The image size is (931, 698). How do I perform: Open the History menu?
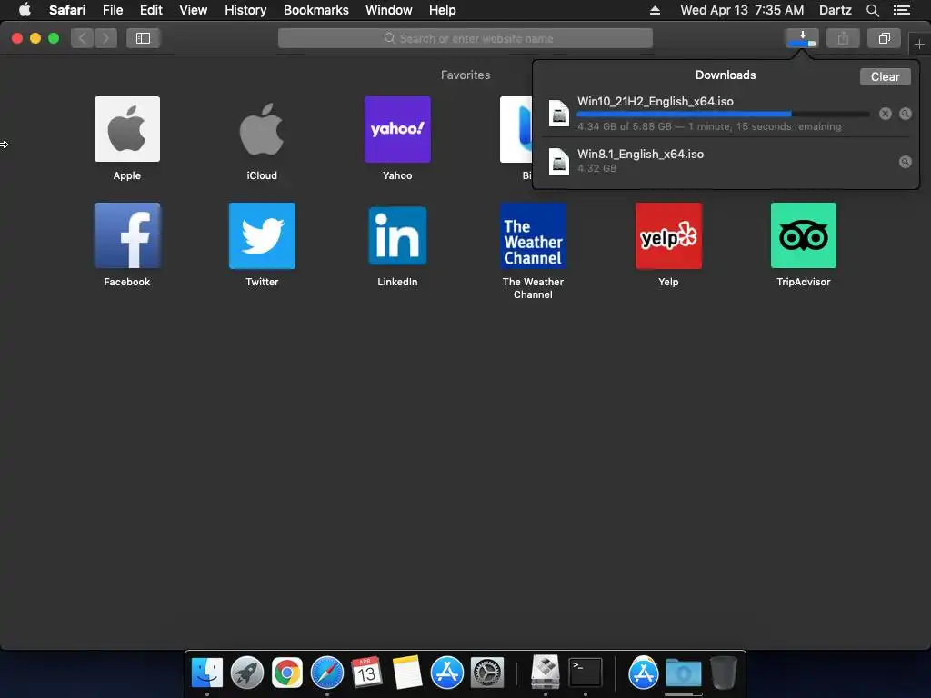(x=245, y=10)
